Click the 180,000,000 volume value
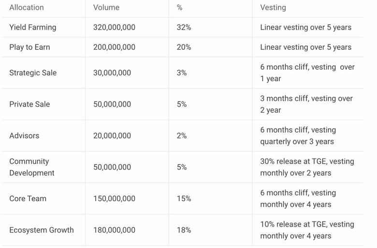This screenshot has width=377, height=248. (x=114, y=230)
